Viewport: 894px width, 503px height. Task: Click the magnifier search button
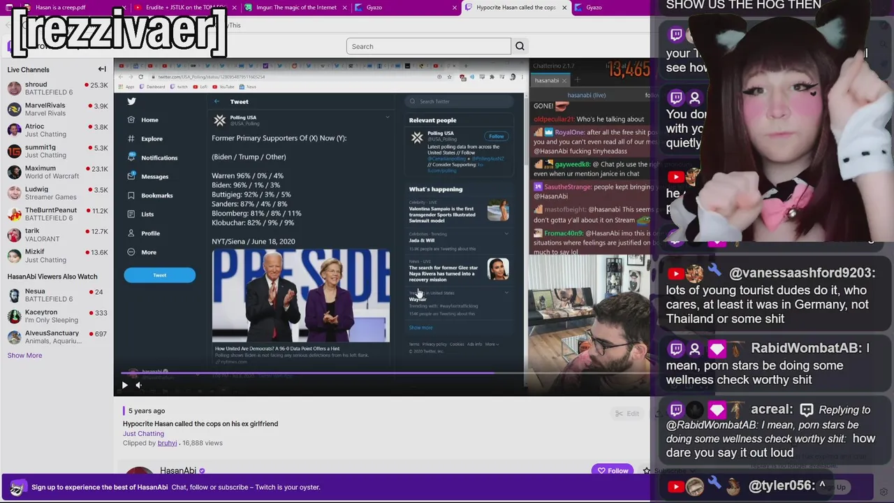[x=520, y=46]
